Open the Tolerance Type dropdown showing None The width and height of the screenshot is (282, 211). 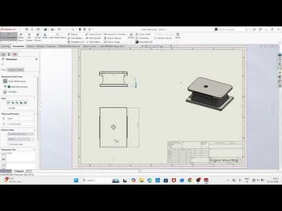click(x=21, y=118)
